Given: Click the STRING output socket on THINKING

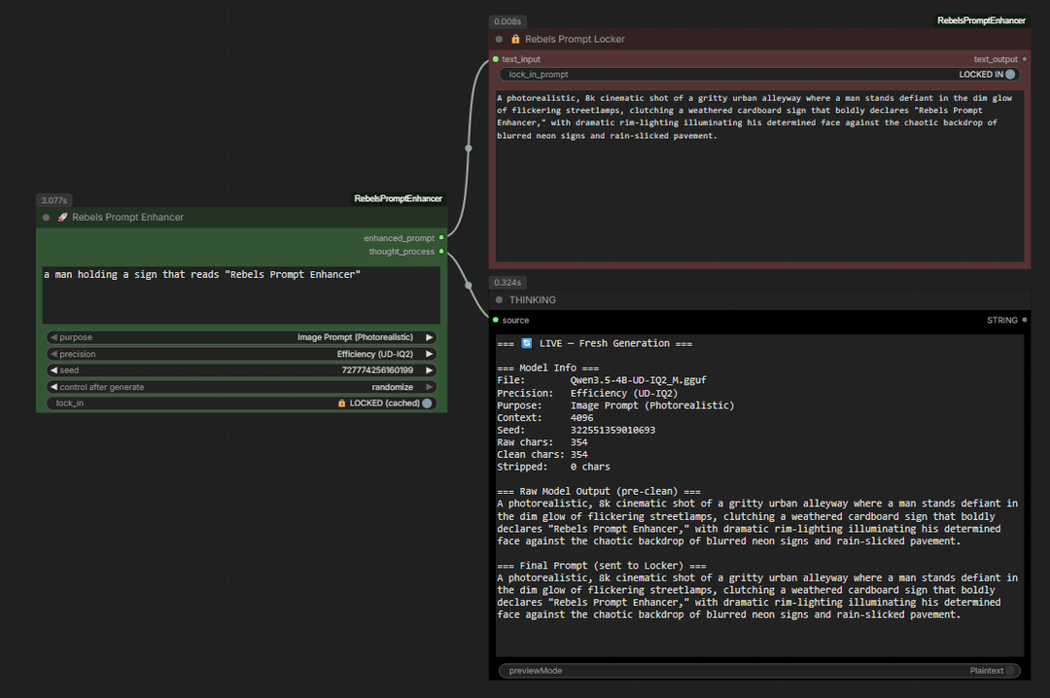Looking at the screenshot, I should point(1025,320).
